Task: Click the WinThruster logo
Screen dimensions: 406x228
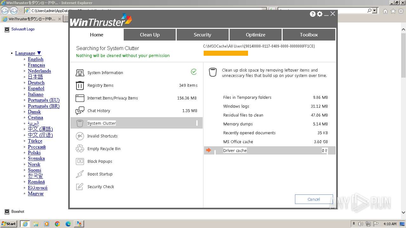Action: click(x=101, y=20)
